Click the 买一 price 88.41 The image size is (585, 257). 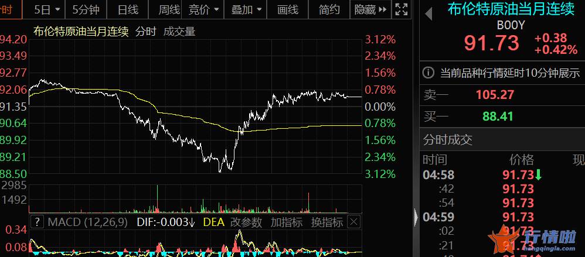(498, 116)
